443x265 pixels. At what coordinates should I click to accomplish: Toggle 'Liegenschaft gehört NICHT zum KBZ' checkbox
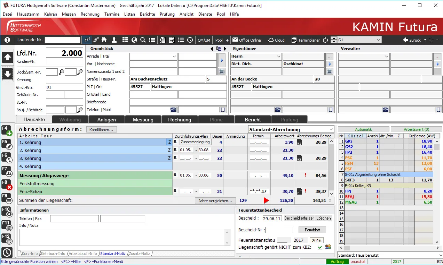point(320,247)
